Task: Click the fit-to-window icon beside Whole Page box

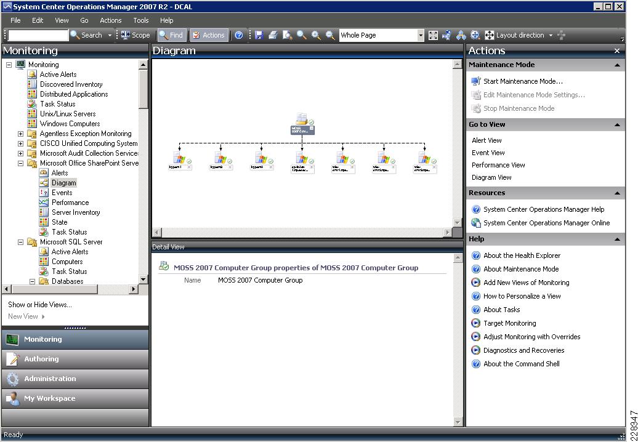Action: [x=434, y=35]
